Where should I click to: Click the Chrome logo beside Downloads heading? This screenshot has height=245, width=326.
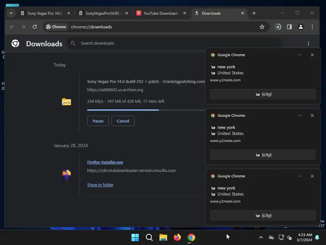[15, 43]
